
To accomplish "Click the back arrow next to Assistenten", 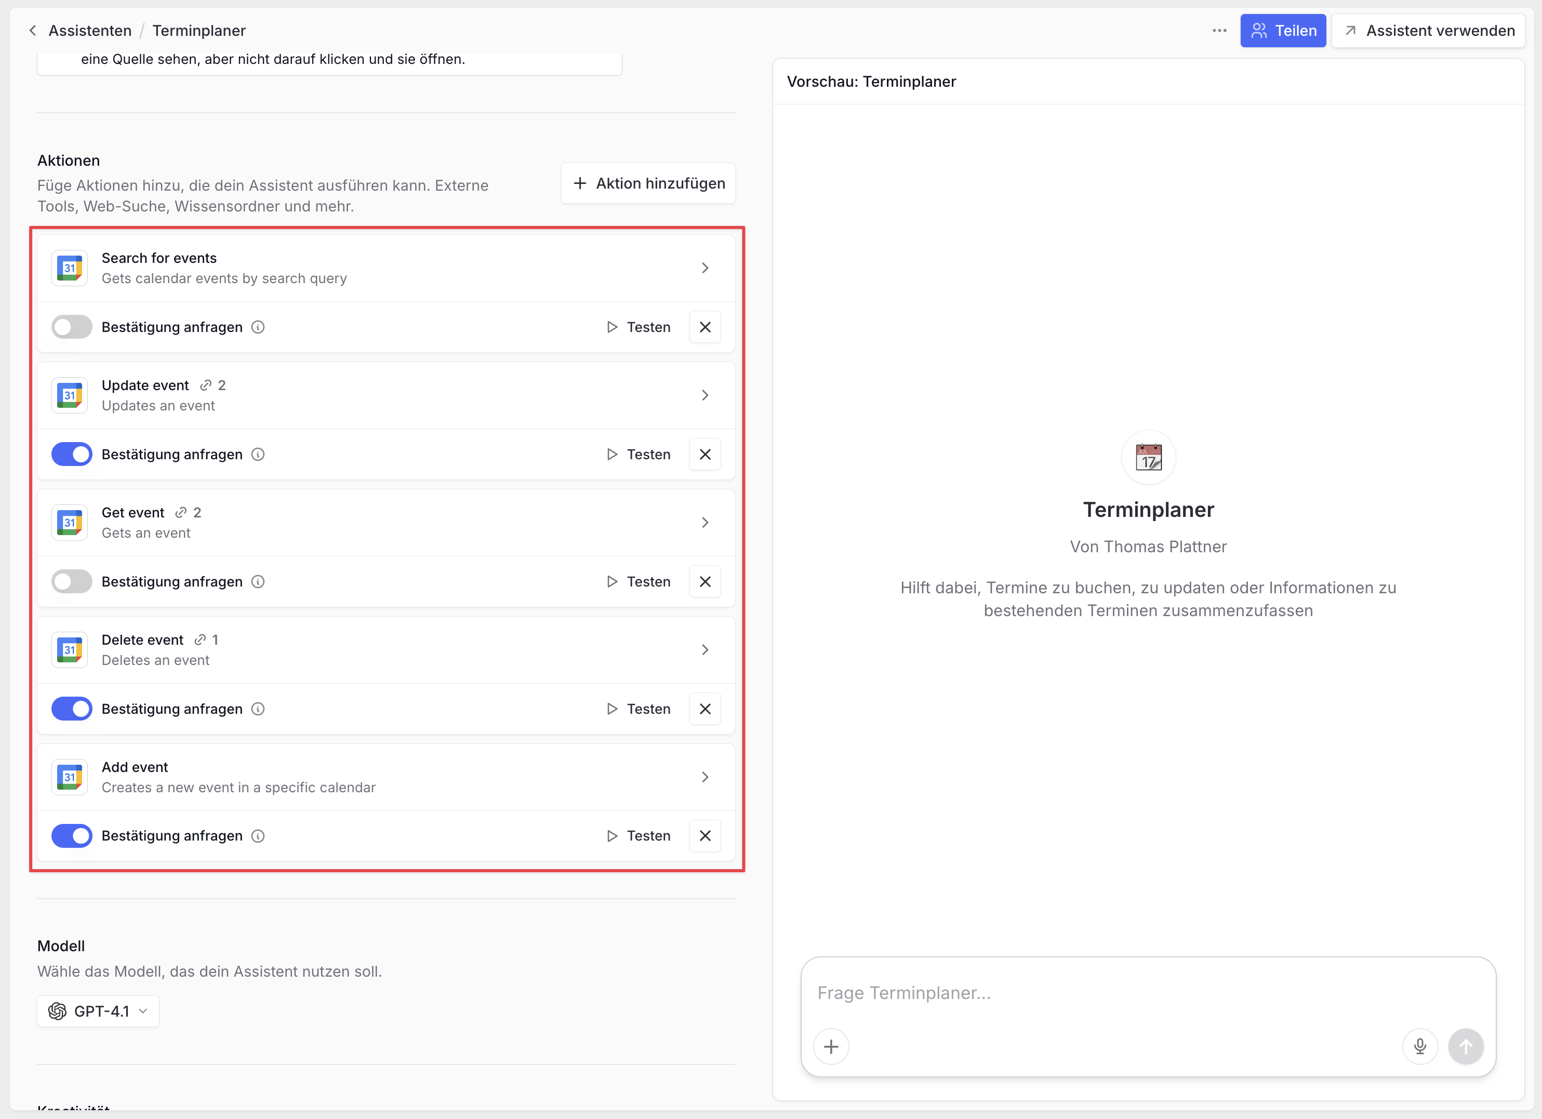I will (x=33, y=31).
